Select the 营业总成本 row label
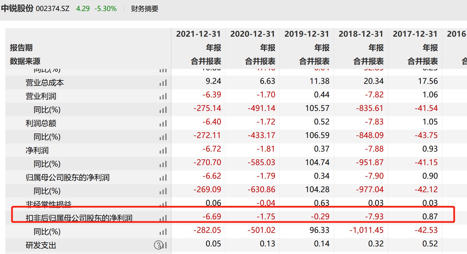This screenshot has width=467, height=254. [45, 83]
